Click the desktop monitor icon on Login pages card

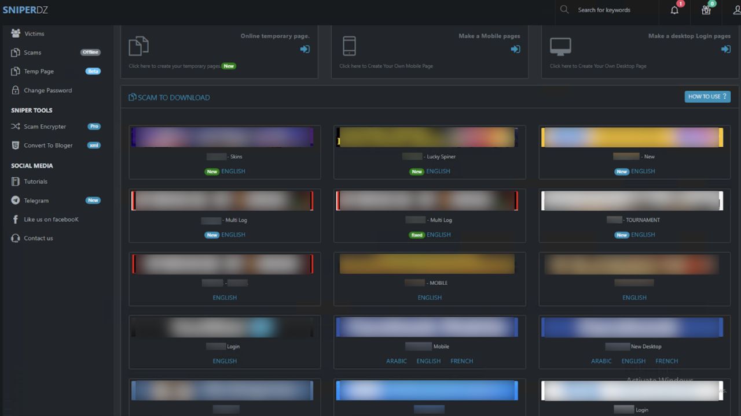560,46
